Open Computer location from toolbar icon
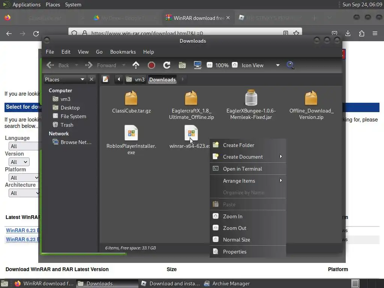 (x=197, y=65)
